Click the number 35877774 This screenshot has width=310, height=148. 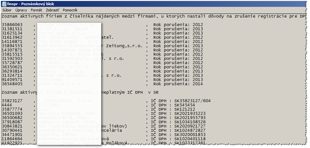pyautogui.click(x=12, y=109)
